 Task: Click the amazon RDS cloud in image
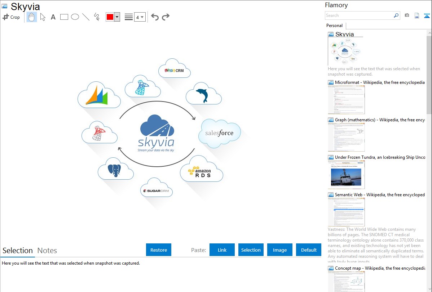coord(202,169)
